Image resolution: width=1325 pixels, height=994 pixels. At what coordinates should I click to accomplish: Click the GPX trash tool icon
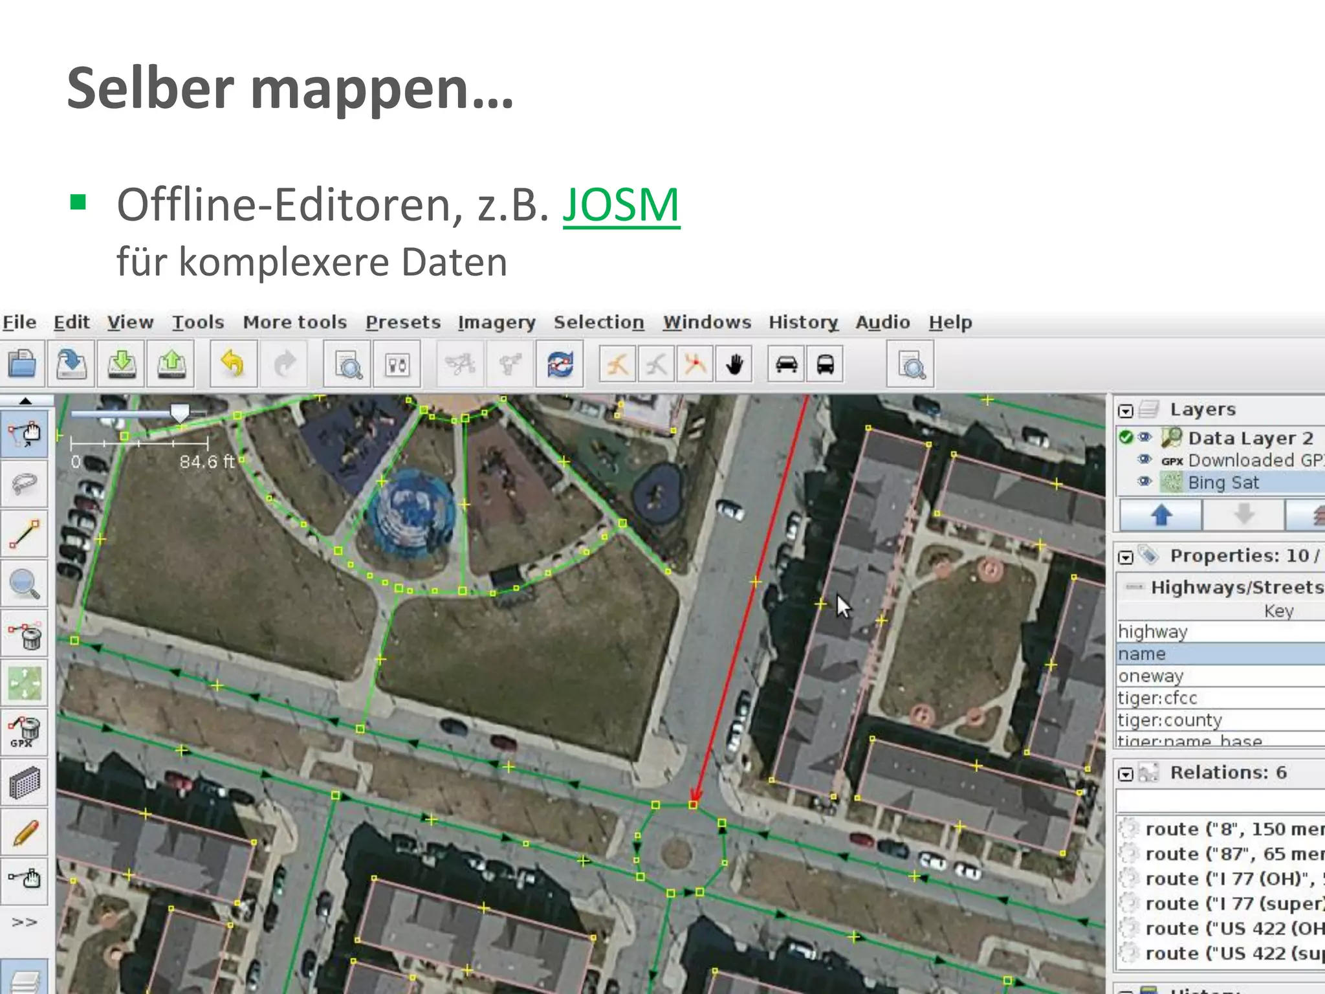point(25,733)
